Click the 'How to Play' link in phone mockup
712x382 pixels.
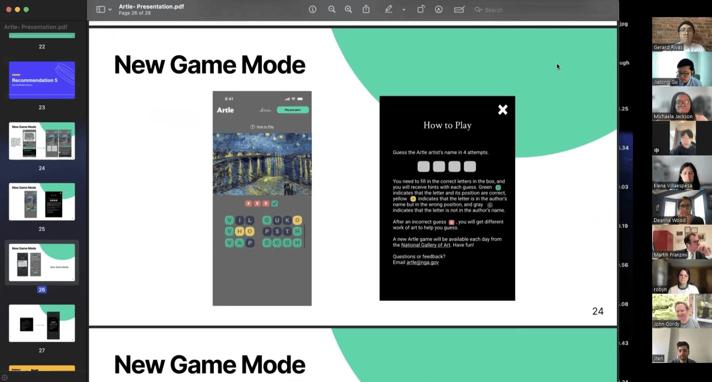pyautogui.click(x=265, y=127)
